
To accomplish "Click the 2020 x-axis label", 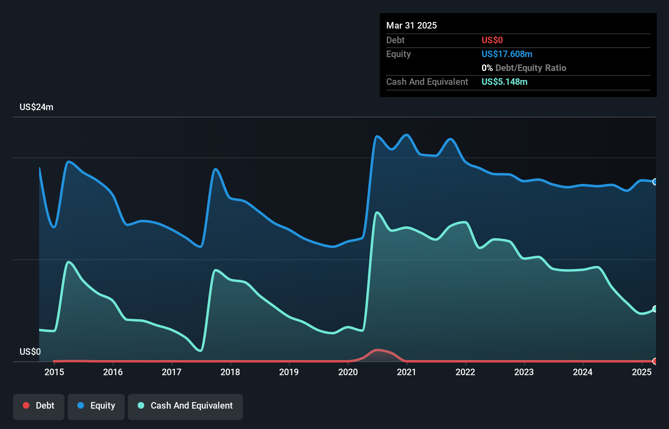I will 348,372.
